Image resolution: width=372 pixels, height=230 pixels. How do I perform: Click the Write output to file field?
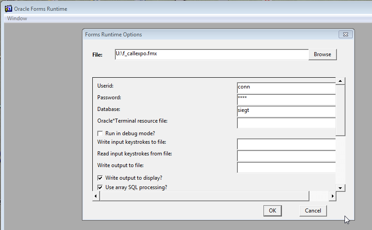(x=286, y=167)
